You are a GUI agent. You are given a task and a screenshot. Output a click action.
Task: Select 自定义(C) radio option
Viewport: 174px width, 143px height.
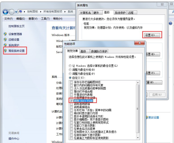click(x=70, y=78)
